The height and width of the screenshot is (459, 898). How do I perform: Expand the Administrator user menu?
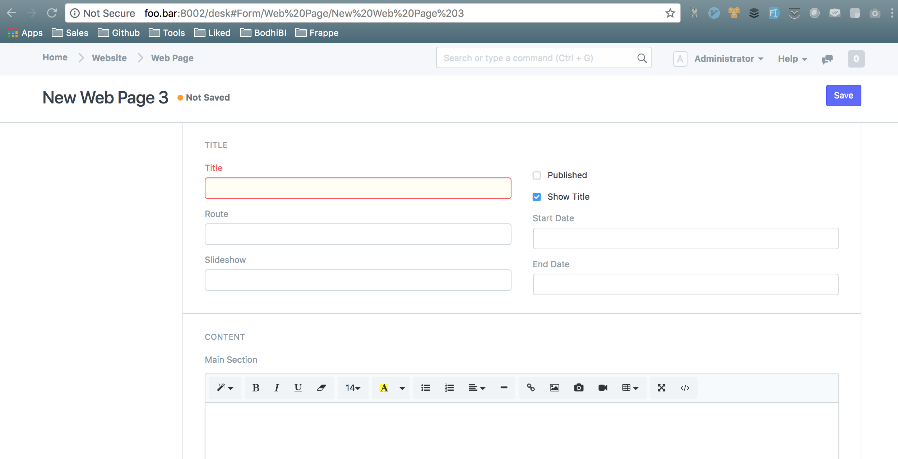728,59
